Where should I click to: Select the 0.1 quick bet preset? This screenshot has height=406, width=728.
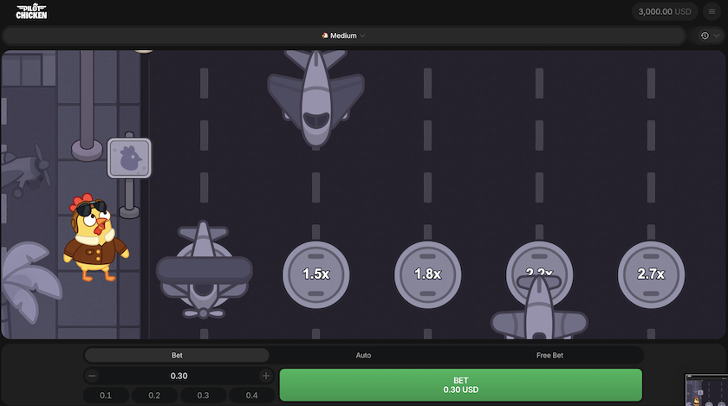pyautogui.click(x=106, y=396)
